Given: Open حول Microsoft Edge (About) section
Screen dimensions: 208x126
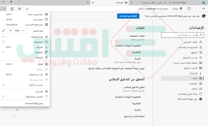Looking at the screenshot, I should pos(182,99).
